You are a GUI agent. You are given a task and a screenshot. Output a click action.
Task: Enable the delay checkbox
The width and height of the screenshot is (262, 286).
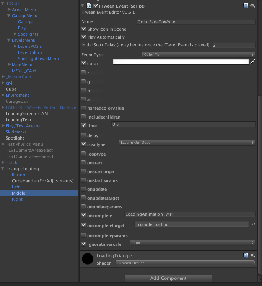click(83, 135)
